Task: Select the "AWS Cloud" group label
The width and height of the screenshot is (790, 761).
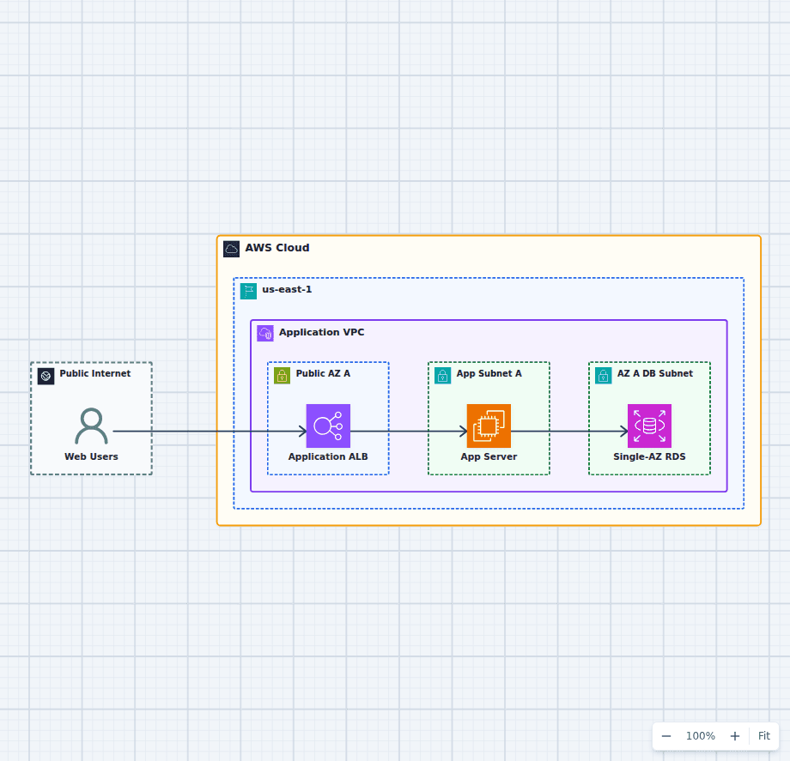Action: tap(277, 248)
